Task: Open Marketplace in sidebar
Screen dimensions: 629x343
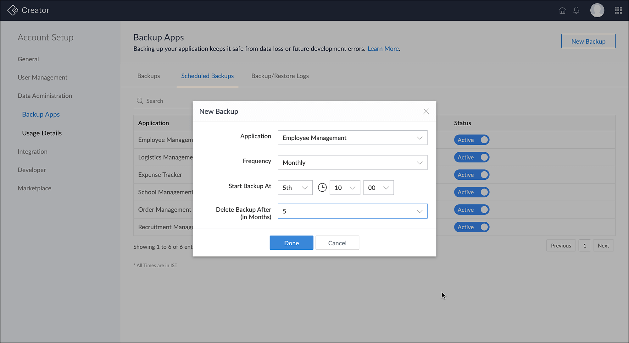Action: point(34,188)
